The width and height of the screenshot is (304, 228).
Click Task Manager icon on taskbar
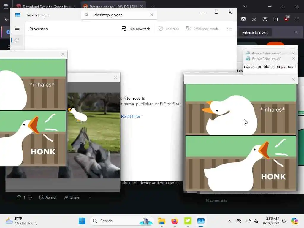(x=201, y=221)
